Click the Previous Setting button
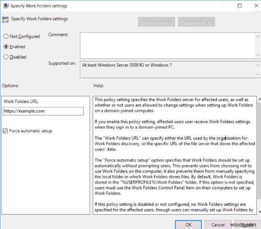Viewport: 261px width, 229px height. click(156, 22)
